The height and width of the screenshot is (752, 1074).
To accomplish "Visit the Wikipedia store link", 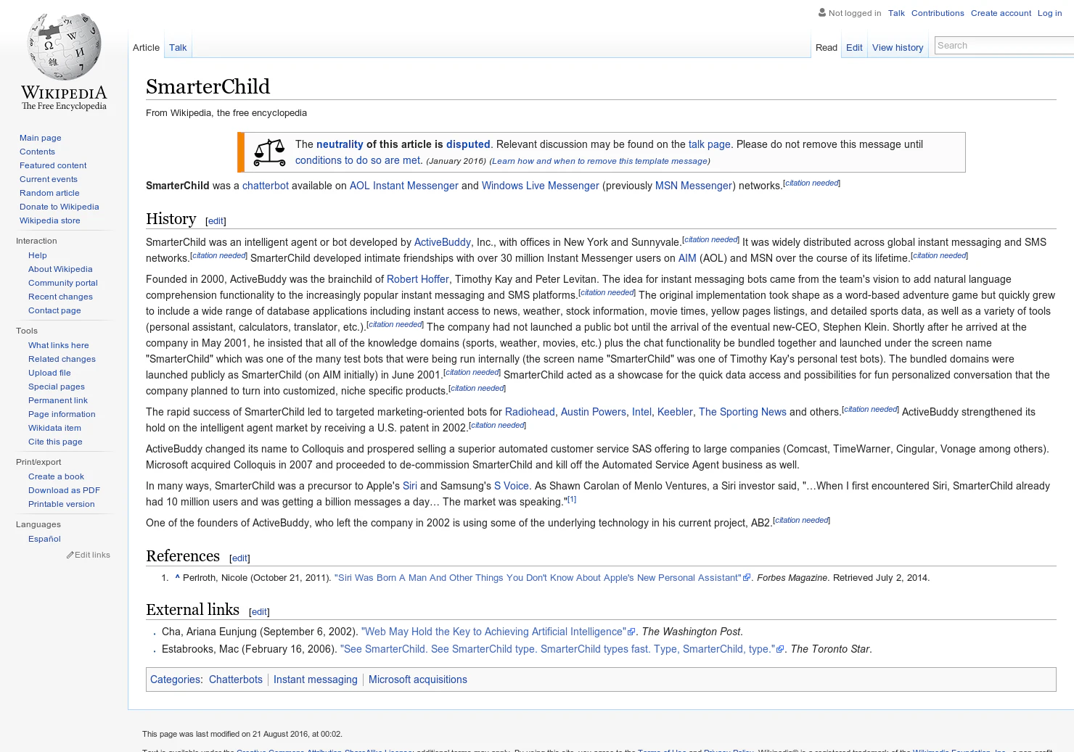I will coord(50,220).
